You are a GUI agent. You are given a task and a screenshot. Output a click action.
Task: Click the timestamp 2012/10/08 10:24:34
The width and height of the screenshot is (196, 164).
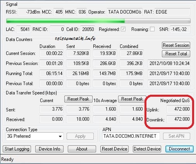click(x=169, y=63)
